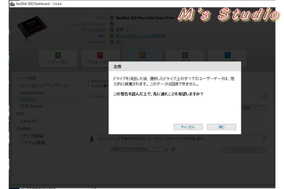Click the drive health green check icon
This screenshot has width=284, height=189.
click(112, 30)
